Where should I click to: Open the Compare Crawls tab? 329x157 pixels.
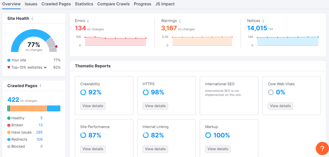[113, 4]
